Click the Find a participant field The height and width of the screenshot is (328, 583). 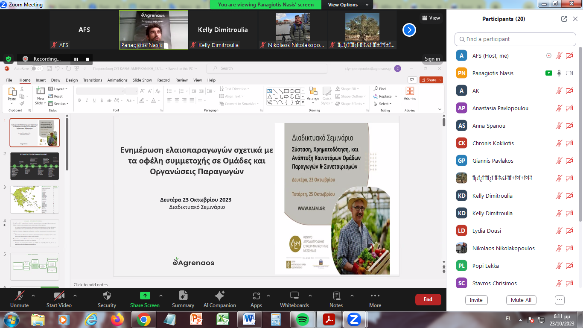point(515,39)
